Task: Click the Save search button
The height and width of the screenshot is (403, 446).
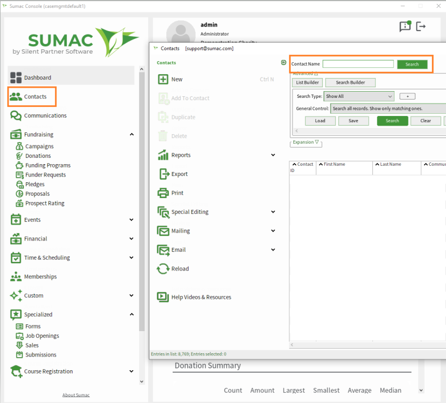Action: (354, 121)
